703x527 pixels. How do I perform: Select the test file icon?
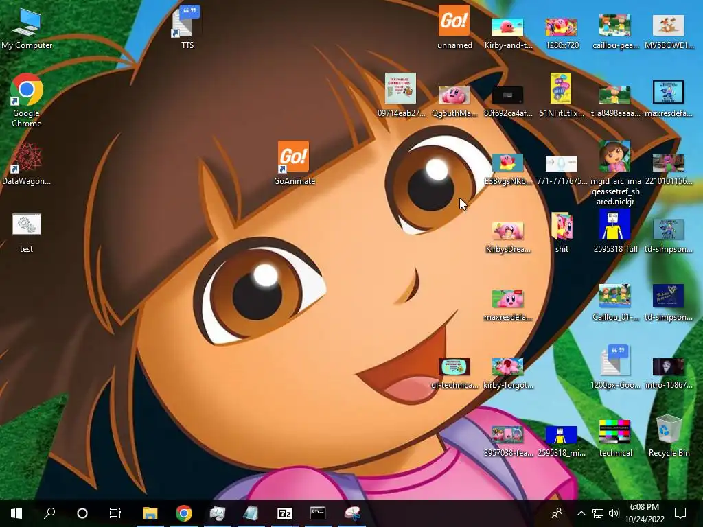click(x=27, y=232)
